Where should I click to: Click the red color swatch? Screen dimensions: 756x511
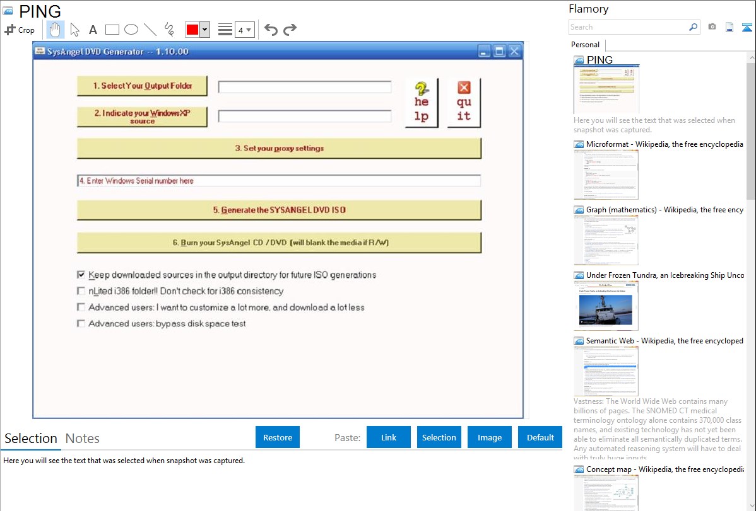pyautogui.click(x=192, y=30)
